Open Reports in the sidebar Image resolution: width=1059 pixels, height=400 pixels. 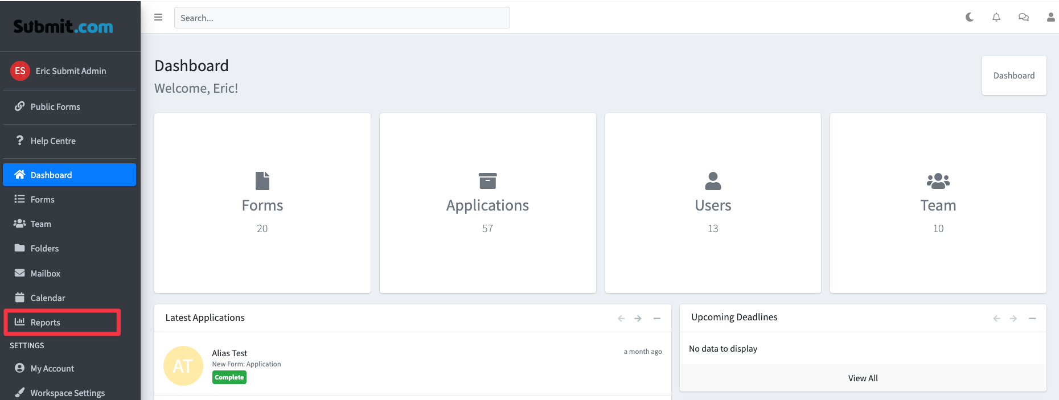click(46, 323)
